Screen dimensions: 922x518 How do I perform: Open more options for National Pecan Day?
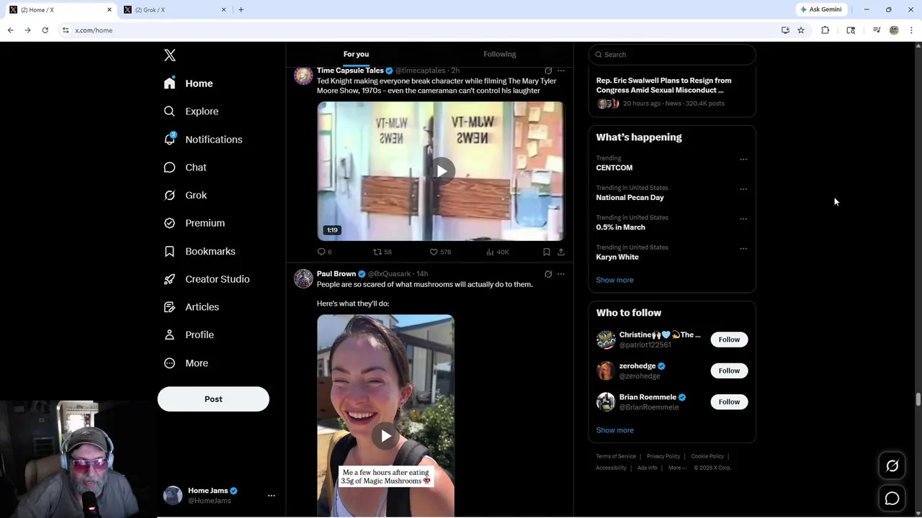(743, 189)
